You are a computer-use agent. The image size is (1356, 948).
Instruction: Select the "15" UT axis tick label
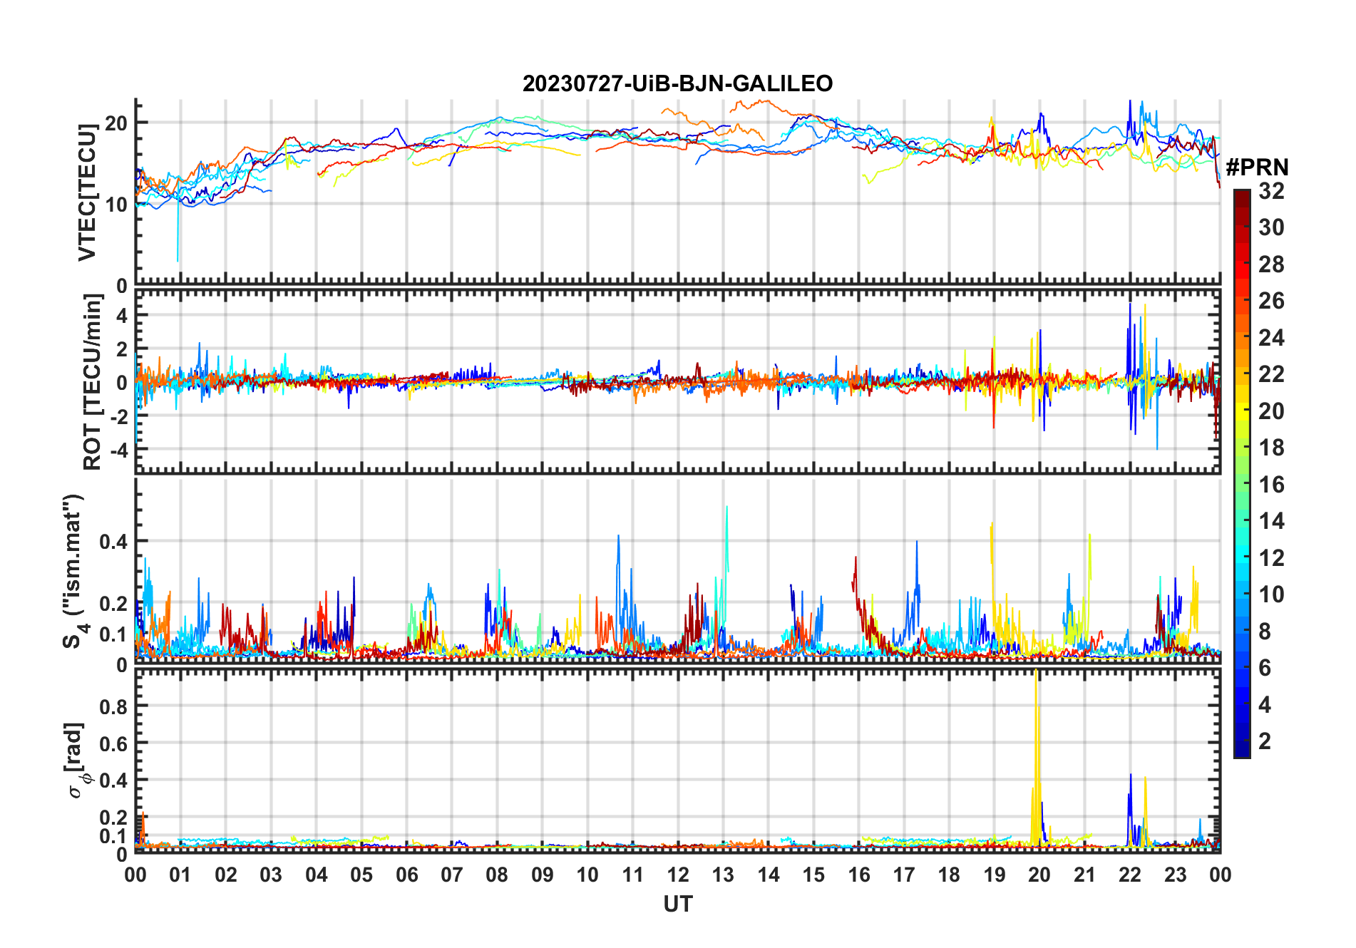(813, 875)
